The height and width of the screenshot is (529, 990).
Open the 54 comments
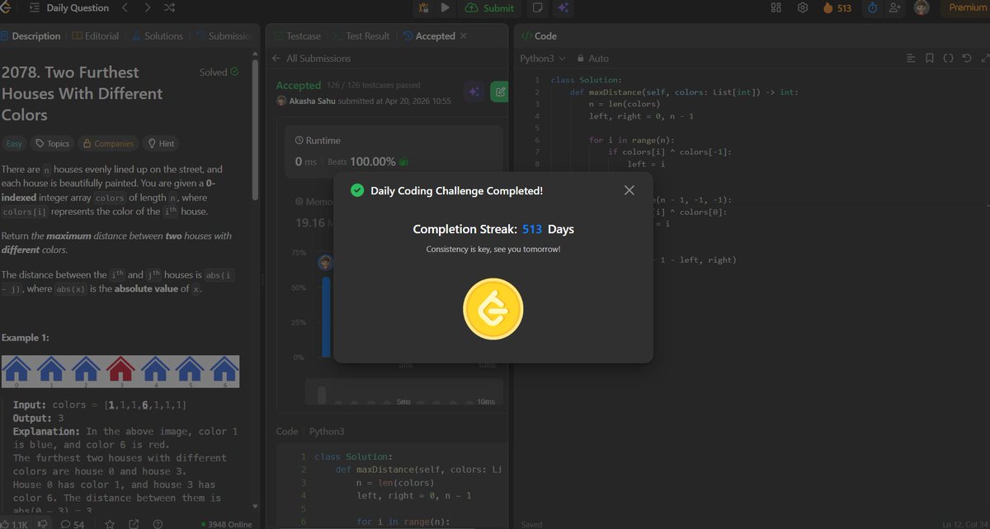pyautogui.click(x=73, y=524)
